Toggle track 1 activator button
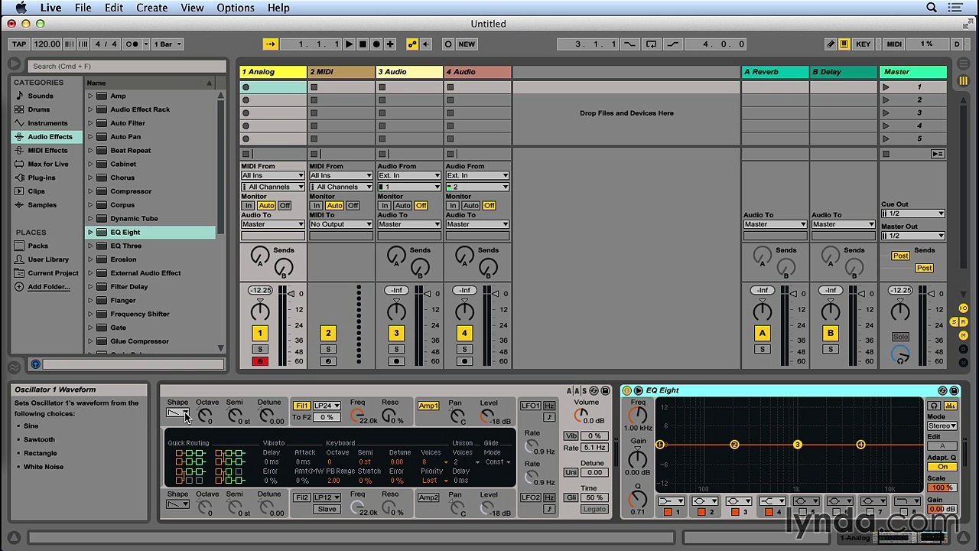 (259, 333)
